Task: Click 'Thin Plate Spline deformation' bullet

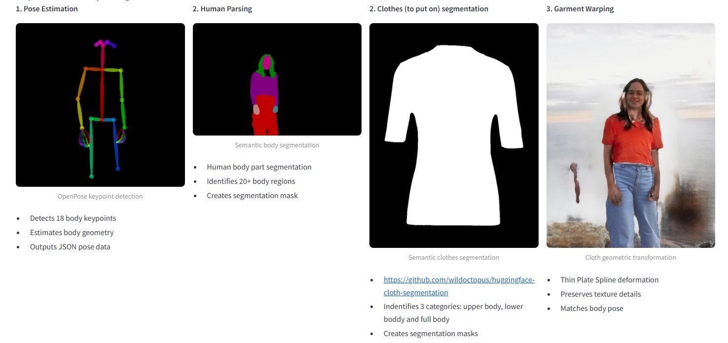Action: tap(610, 280)
